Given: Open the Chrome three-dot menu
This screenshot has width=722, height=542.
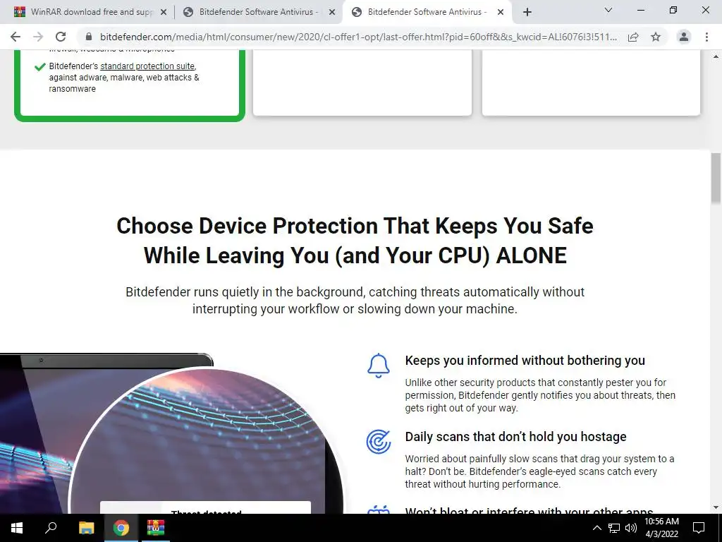Looking at the screenshot, I should (x=706, y=37).
